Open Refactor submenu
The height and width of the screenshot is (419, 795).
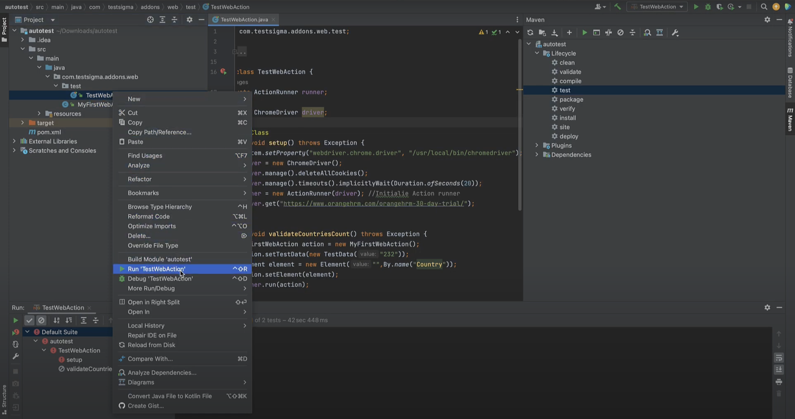click(x=182, y=179)
